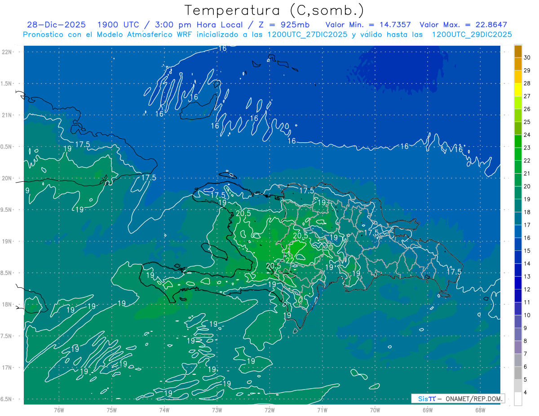Click longitude axis label 76W
The width and height of the screenshot is (539, 416).
coord(59,410)
